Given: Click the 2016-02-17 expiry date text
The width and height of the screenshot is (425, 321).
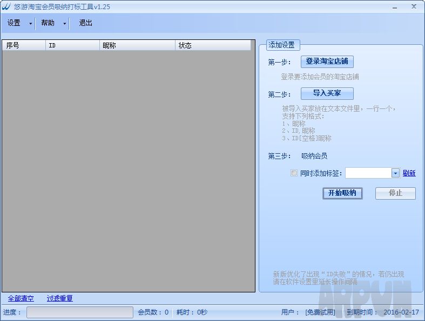Looking at the screenshot, I should [x=401, y=312].
